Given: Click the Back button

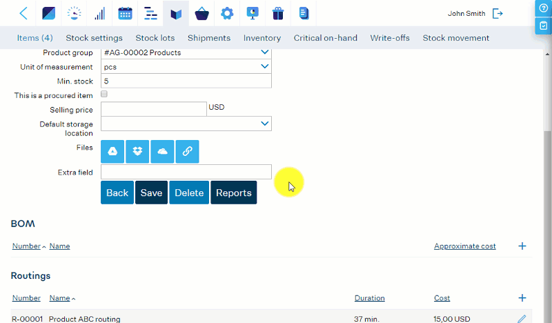Looking at the screenshot, I should coord(117,193).
